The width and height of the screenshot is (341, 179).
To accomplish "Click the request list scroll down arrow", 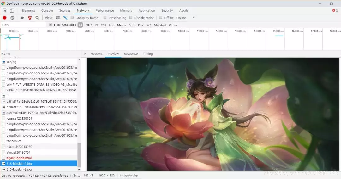I will click(x=79, y=170).
